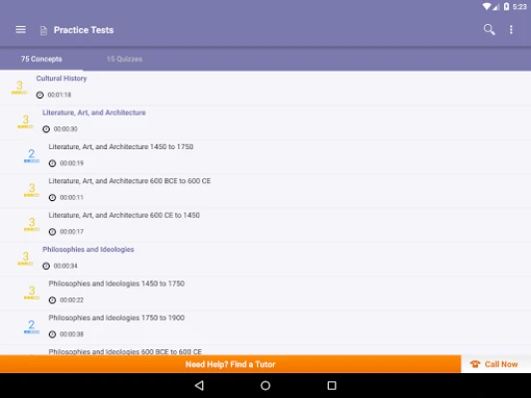Viewport: 531px width, 398px height.
Task: Tap the Call Now button
Action: click(x=496, y=364)
